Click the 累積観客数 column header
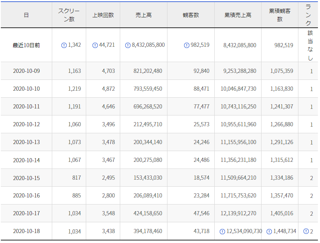Viewport: 320px width, 243px height. point(279,15)
